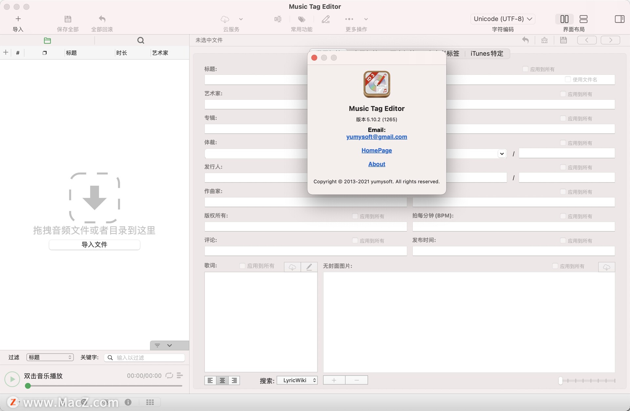Open the playlist lines icon in player
This screenshot has height=411, width=630.
pos(179,375)
